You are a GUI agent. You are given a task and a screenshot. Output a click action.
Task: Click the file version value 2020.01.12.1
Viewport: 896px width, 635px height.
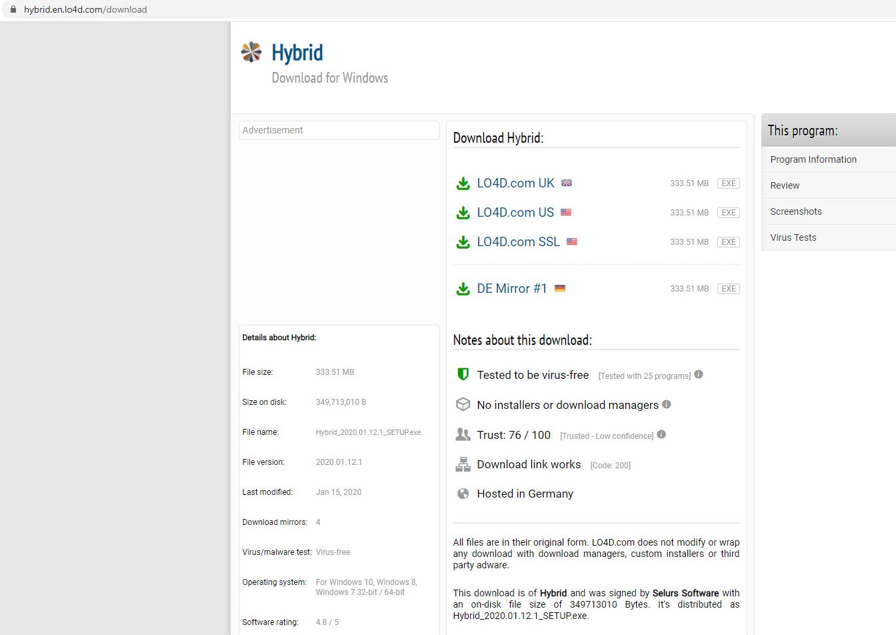click(x=339, y=462)
